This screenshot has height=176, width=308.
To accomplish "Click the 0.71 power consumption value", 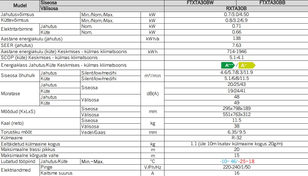I will [x=236, y=26].
